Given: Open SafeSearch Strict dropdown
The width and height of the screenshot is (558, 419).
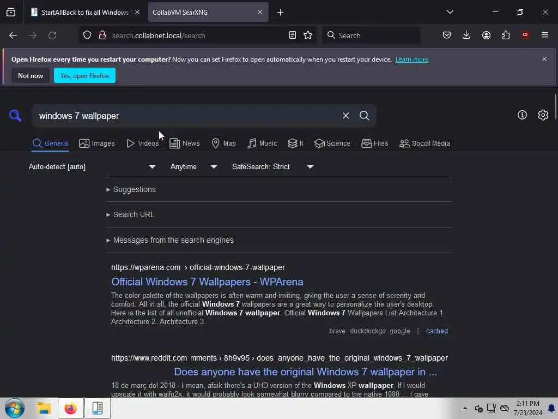Looking at the screenshot, I should [x=272, y=166].
